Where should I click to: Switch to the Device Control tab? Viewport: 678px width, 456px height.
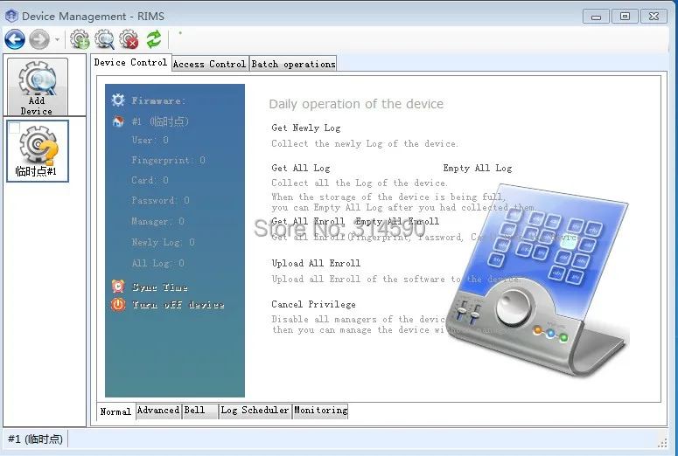tap(130, 63)
